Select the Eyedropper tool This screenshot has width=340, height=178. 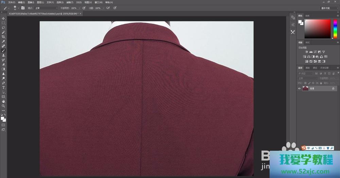click(3, 42)
